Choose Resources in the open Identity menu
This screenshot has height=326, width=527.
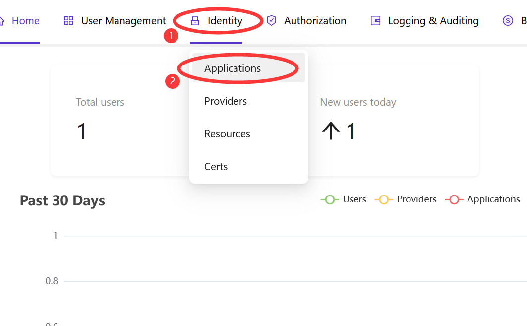[x=227, y=133]
